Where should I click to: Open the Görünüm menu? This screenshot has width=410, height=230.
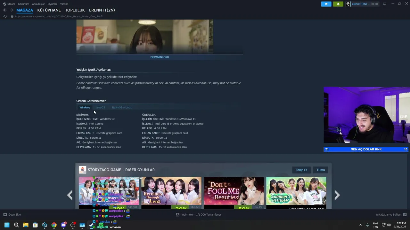tap(23, 4)
